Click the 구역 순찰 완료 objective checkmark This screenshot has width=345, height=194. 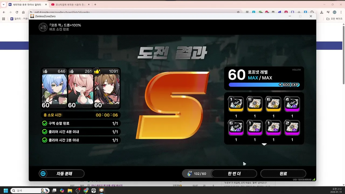click(45, 123)
